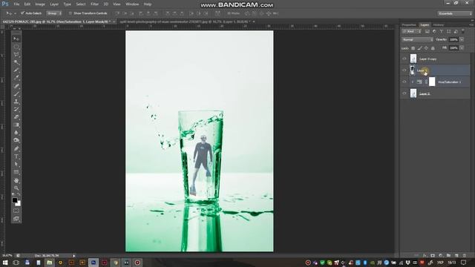Select the Magic Wand tool
475x267 pixels.
(x=16, y=62)
